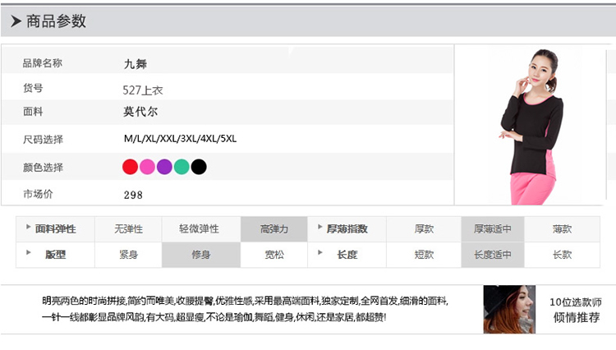
Task: Click the triangle next to 长度
Action: click(x=319, y=252)
